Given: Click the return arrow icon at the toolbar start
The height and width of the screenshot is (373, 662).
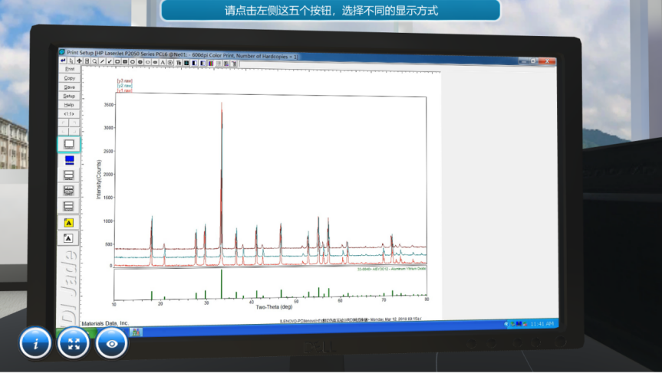Looking at the screenshot, I should (x=64, y=61).
